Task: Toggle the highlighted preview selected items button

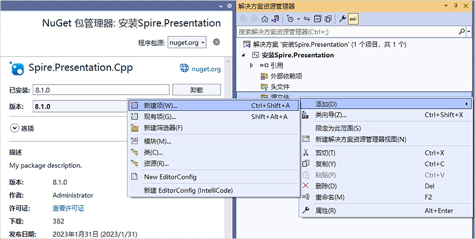Action: coord(353,19)
